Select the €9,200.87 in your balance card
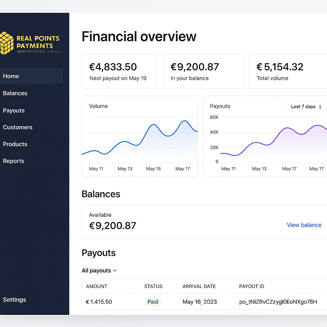 tap(203, 71)
